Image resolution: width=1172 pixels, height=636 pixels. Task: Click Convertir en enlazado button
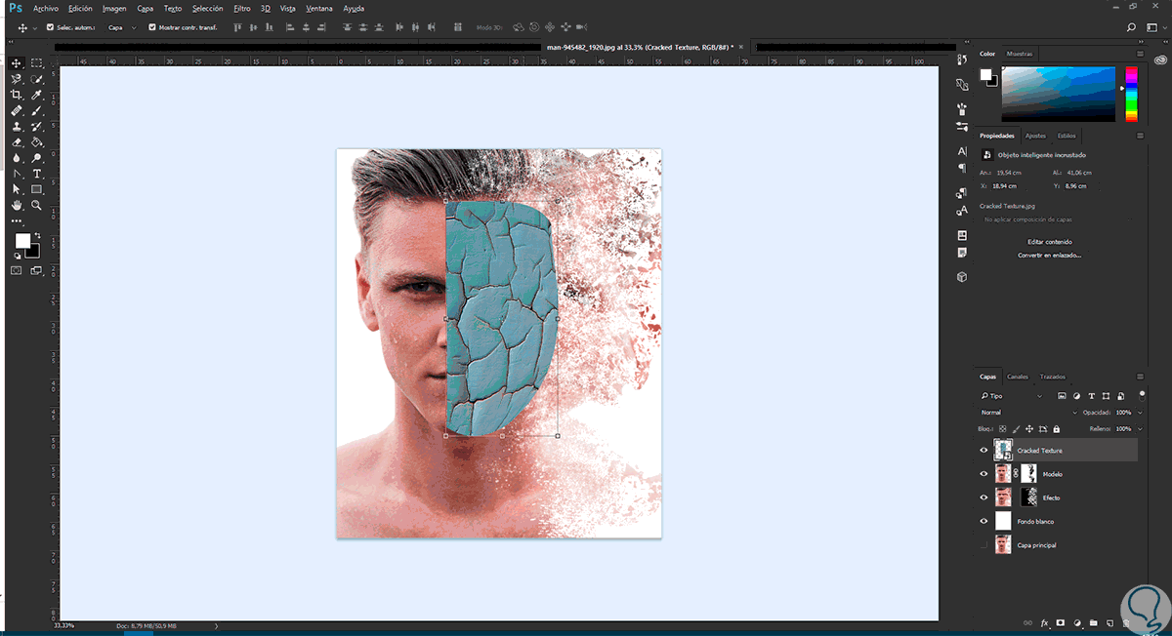1049,255
